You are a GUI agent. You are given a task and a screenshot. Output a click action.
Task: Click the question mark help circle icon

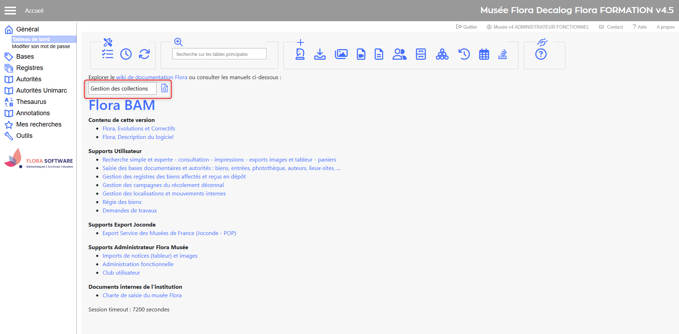pos(541,54)
